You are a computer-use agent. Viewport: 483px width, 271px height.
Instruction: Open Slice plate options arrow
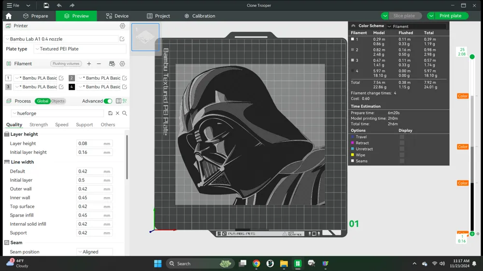(x=385, y=16)
